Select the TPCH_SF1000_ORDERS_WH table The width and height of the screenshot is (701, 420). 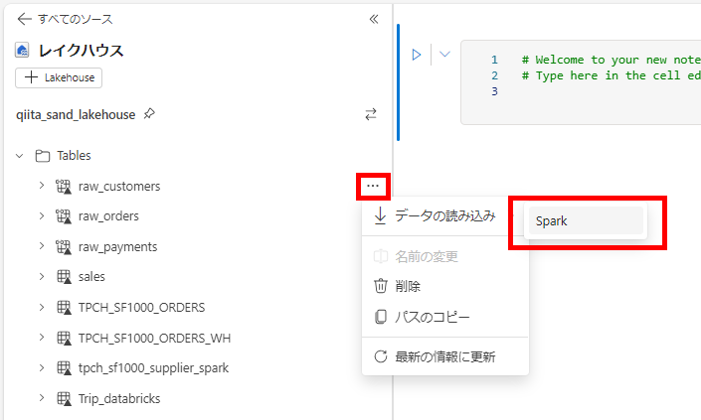coord(155,338)
